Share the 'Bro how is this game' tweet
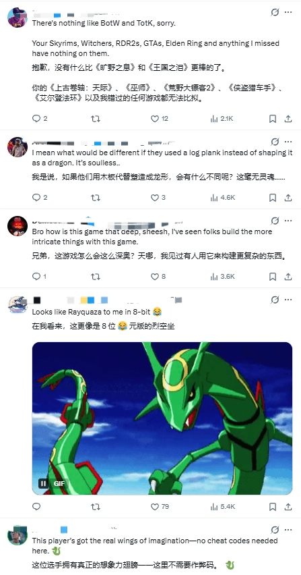The width and height of the screenshot is (301, 575). tap(288, 277)
